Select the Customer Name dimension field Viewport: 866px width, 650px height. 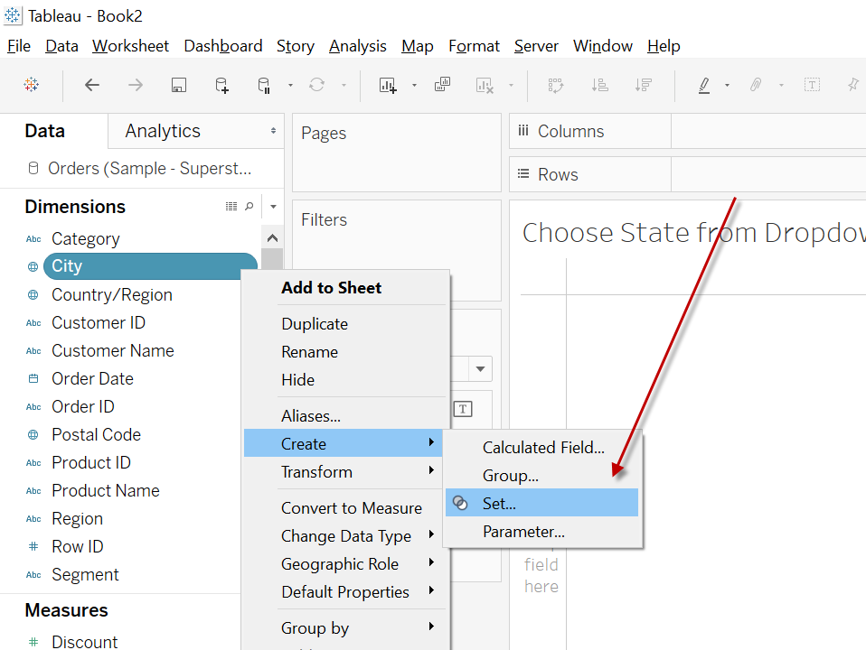coord(113,351)
